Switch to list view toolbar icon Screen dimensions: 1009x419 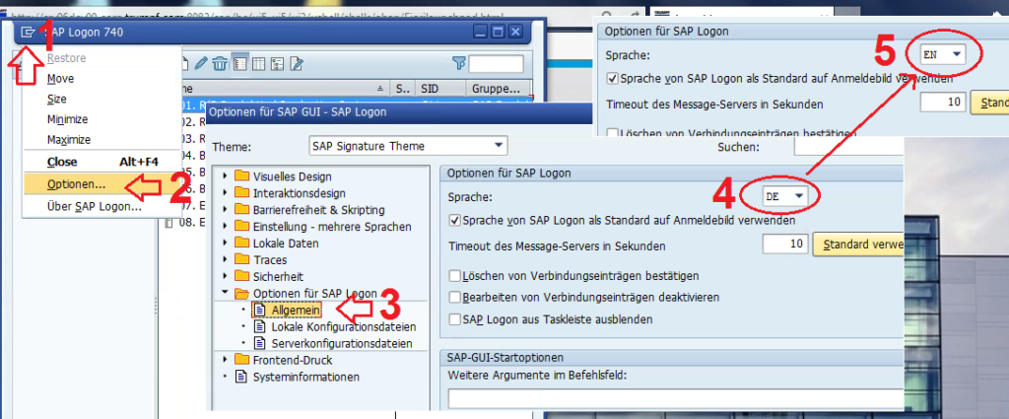coord(240,63)
